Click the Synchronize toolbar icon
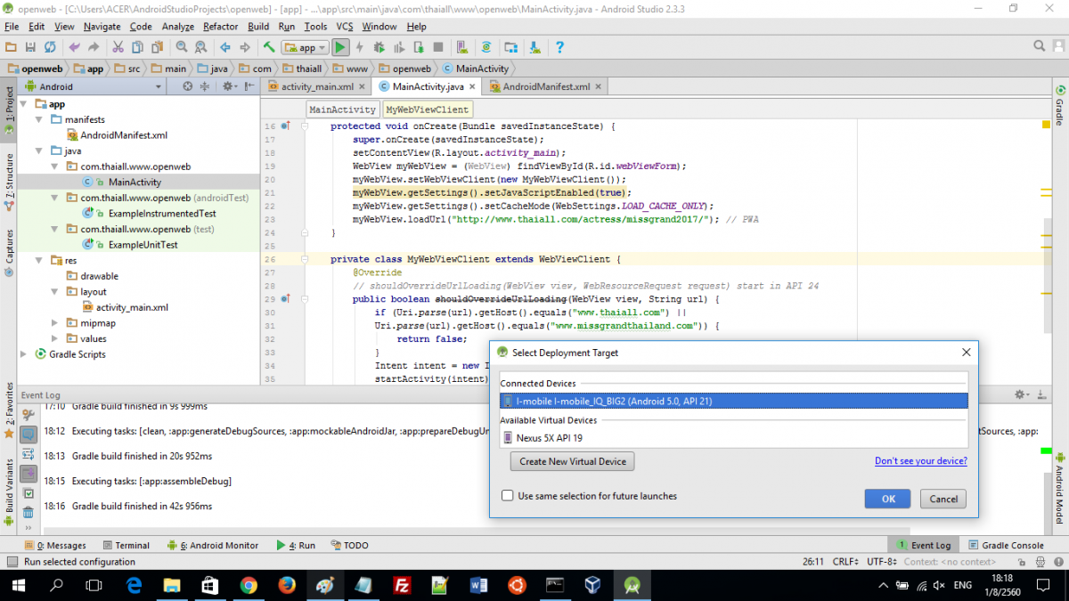Image resolution: width=1069 pixels, height=601 pixels. tap(51, 47)
